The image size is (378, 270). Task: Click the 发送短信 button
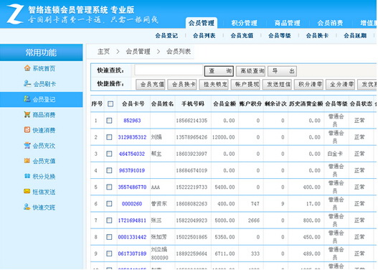tap(277, 85)
